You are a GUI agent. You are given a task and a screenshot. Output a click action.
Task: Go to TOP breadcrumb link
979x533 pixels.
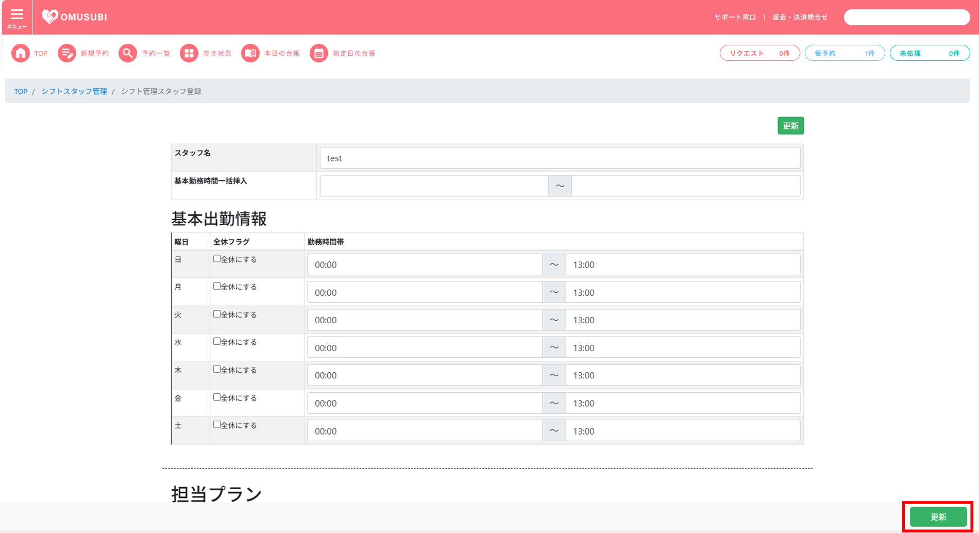click(x=21, y=91)
